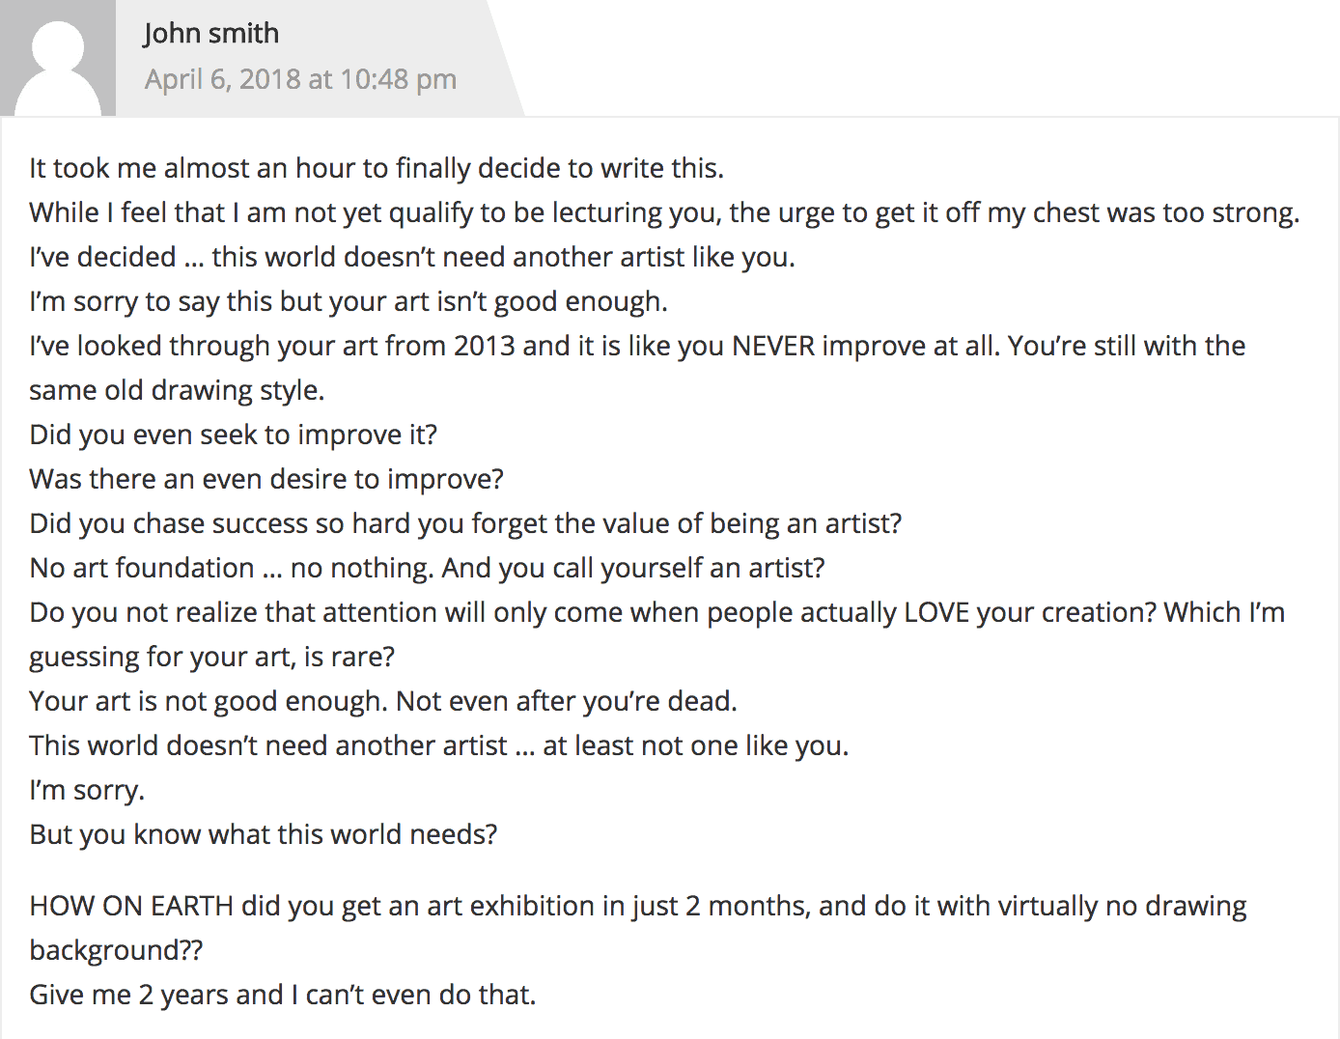Click the word NEVER in the comment
Screen dimensions: 1340x1039
(x=773, y=346)
